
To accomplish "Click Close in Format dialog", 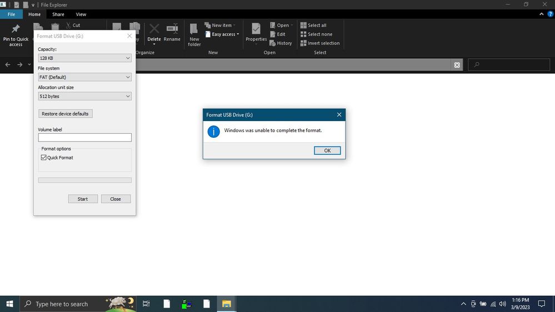I will coord(116,199).
